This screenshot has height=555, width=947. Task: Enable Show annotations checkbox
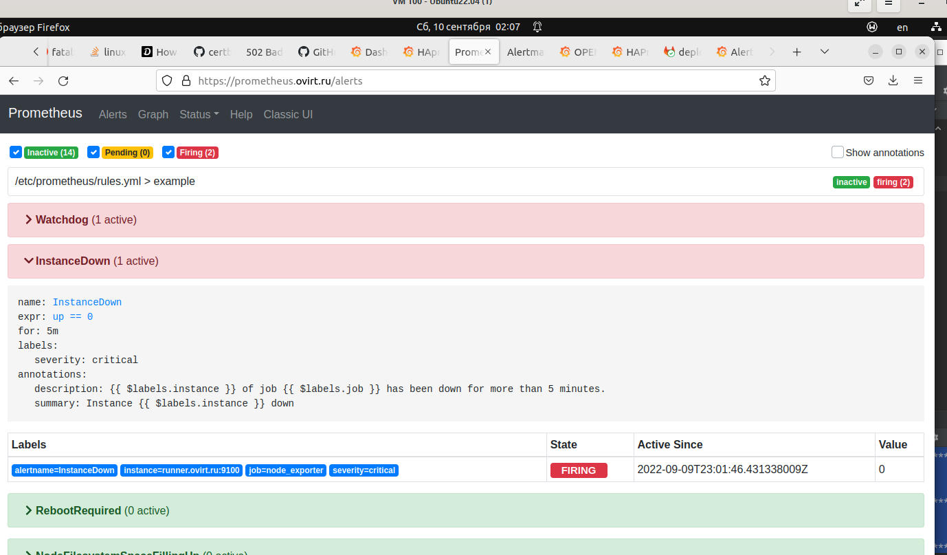[837, 152]
